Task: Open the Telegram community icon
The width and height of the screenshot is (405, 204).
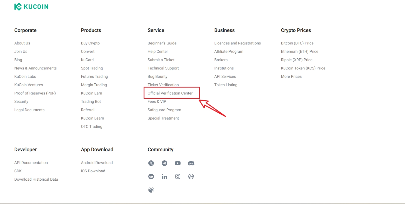Action: point(164,163)
